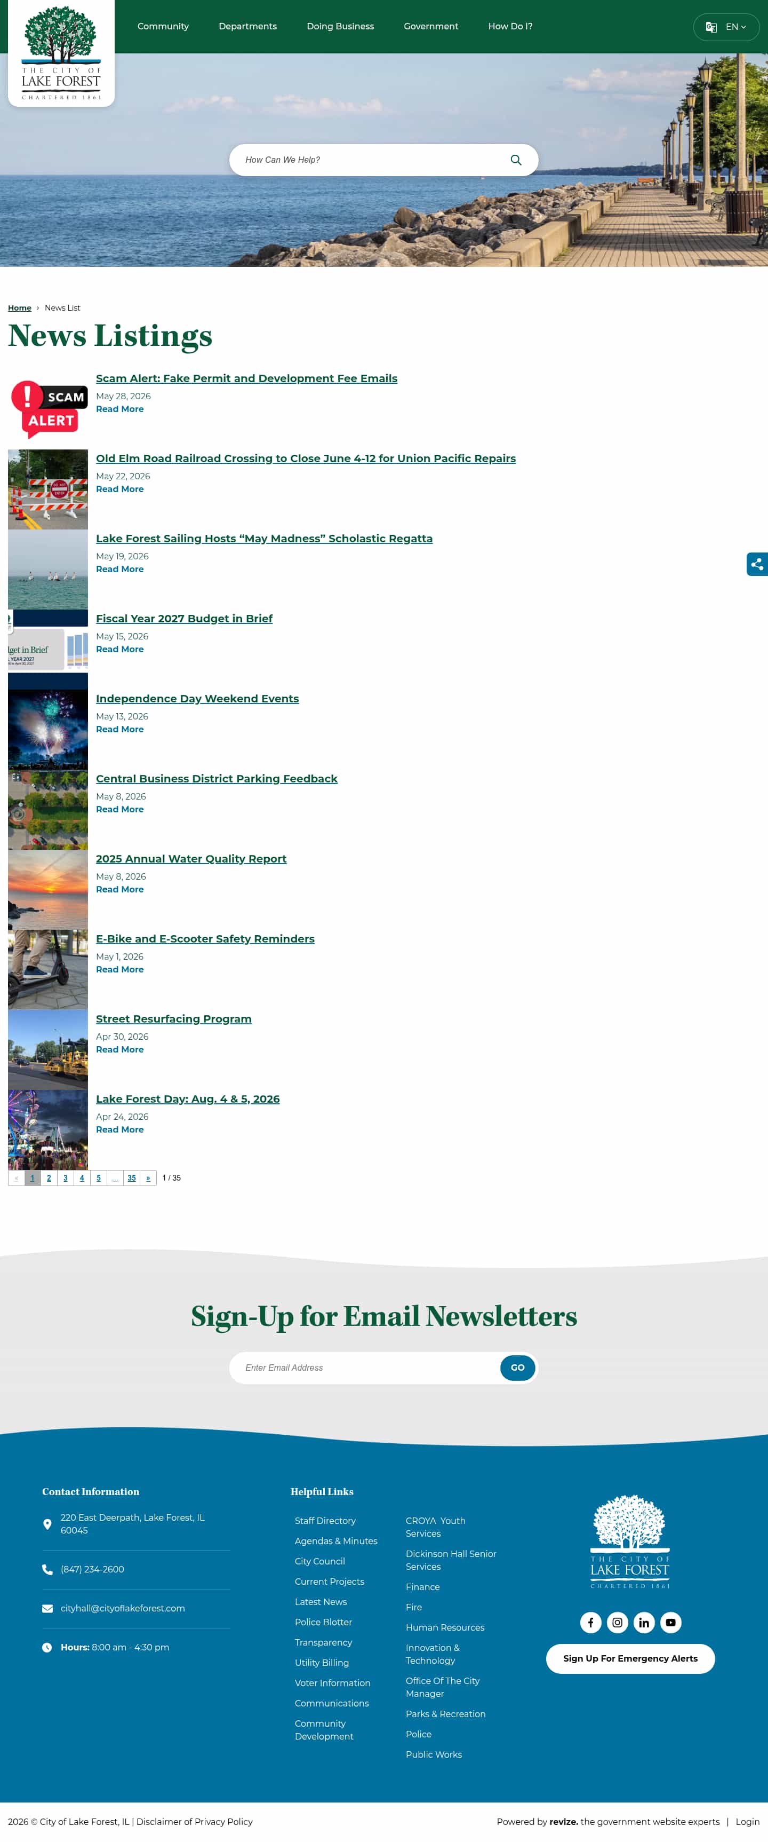Open Innovation & Technology footer link

click(433, 1654)
